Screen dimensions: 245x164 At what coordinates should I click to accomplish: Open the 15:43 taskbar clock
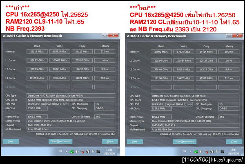pyautogui.click(x=233, y=152)
